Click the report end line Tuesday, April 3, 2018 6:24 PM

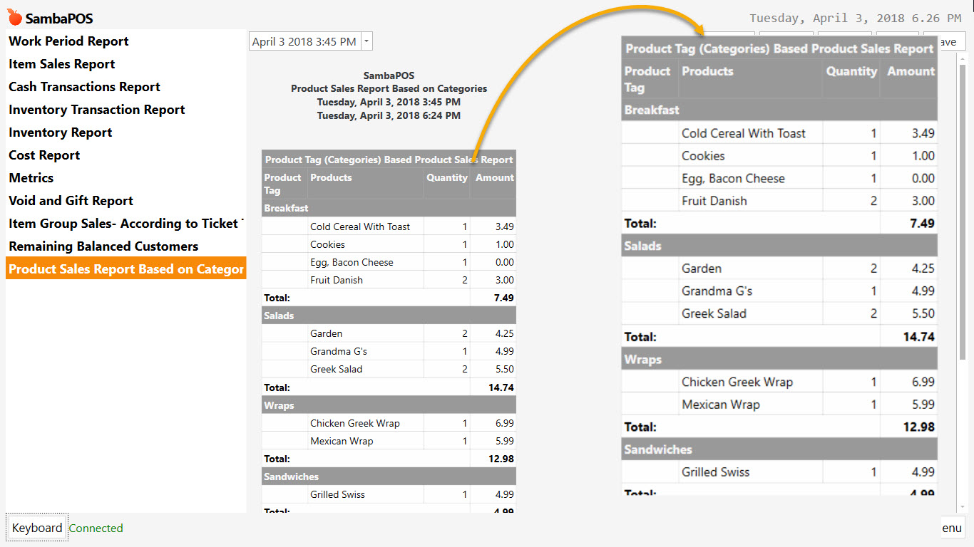[389, 115]
